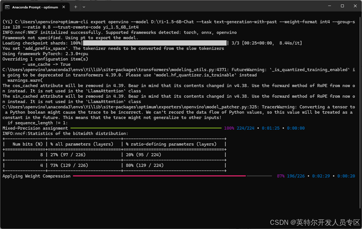Click the '100% 224/224' progress text
362x229 pixels.
239,128
